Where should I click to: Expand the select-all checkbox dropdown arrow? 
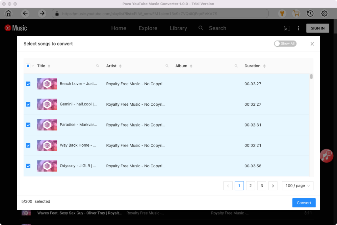point(33,66)
